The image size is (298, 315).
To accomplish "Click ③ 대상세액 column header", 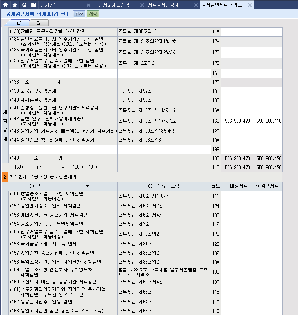I will click(236, 186).
